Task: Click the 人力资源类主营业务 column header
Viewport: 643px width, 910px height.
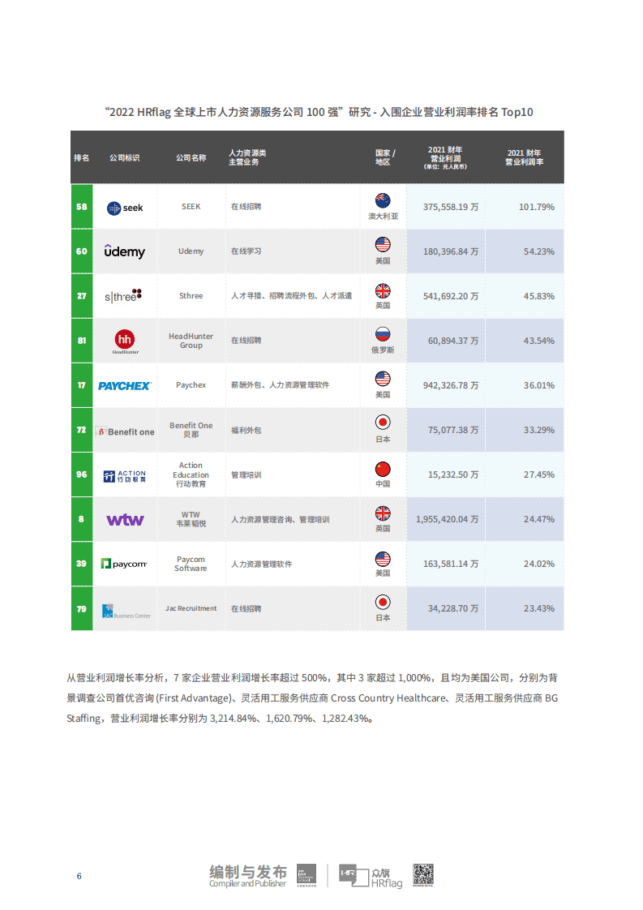Action: [x=247, y=157]
